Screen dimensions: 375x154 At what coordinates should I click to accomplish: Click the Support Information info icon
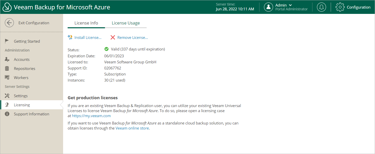click(x=7, y=114)
